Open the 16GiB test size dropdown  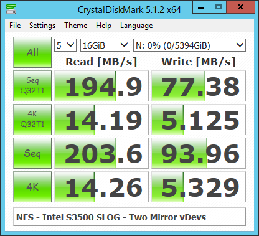click(105, 45)
